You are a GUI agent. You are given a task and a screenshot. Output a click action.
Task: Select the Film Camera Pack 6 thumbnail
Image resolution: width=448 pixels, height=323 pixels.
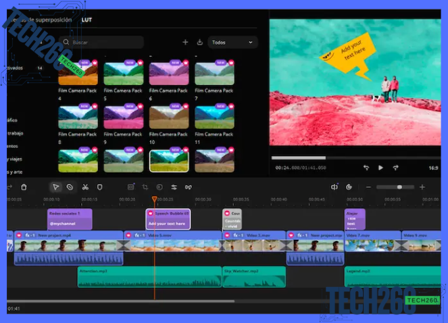(x=169, y=74)
